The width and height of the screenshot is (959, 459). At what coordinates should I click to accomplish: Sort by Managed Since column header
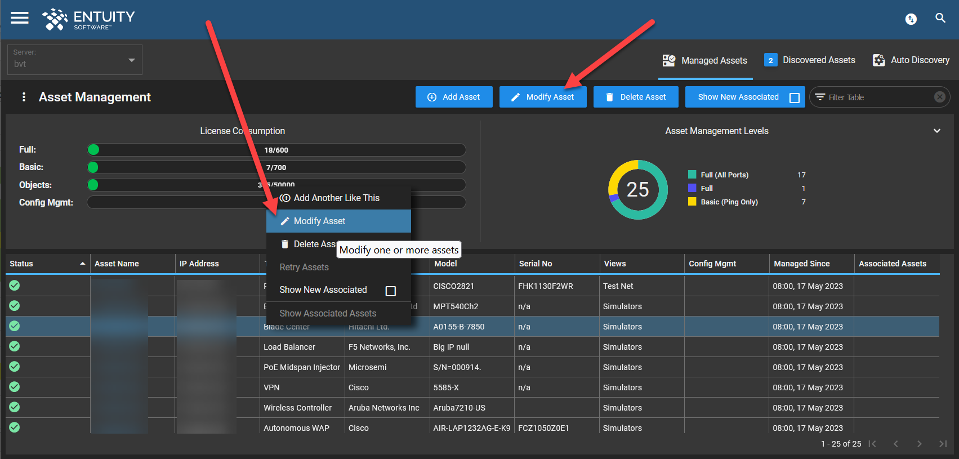point(812,264)
